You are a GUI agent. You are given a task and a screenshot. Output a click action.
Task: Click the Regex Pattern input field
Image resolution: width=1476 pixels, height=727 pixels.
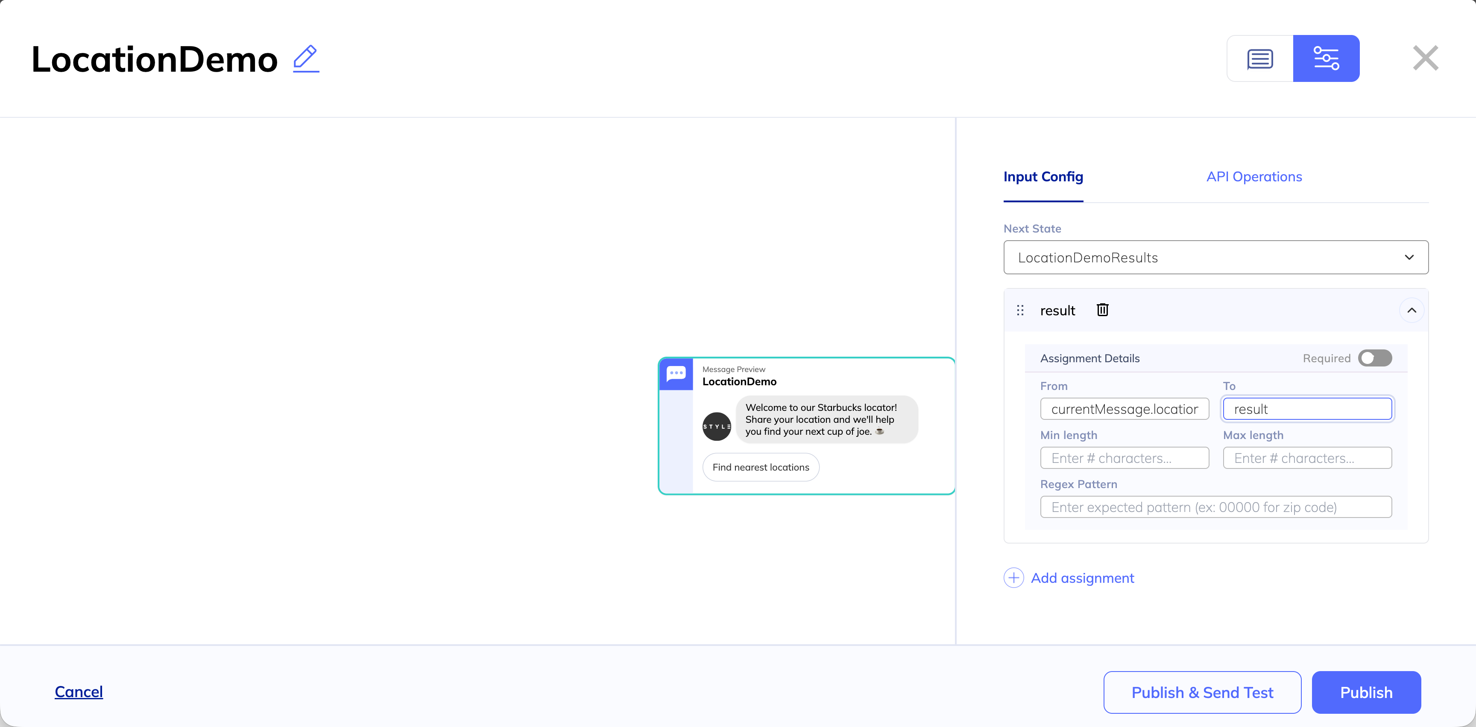[x=1215, y=507]
